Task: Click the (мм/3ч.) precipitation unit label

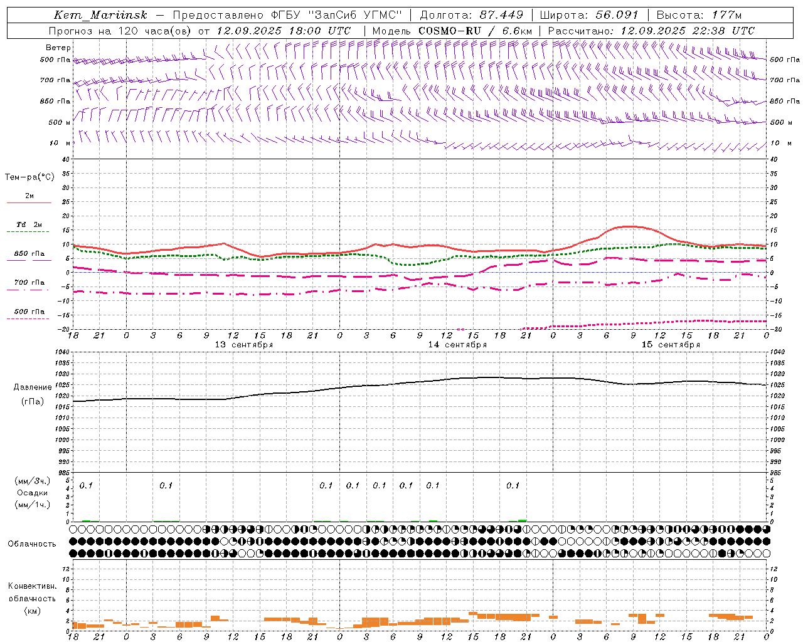Action: point(32,481)
